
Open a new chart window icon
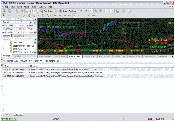pyautogui.click(x=4, y=11)
